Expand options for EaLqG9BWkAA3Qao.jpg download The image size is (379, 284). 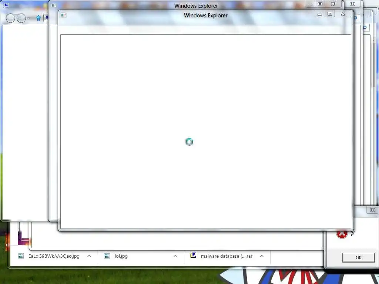[x=89, y=256]
